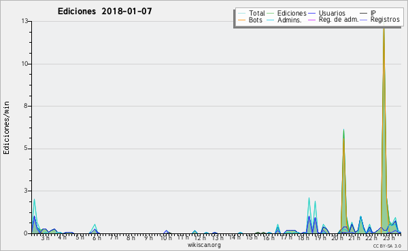Click the '6 h' x-axis label
Image resolution: width=408 pixels, height=251 pixels.
pos(97,237)
